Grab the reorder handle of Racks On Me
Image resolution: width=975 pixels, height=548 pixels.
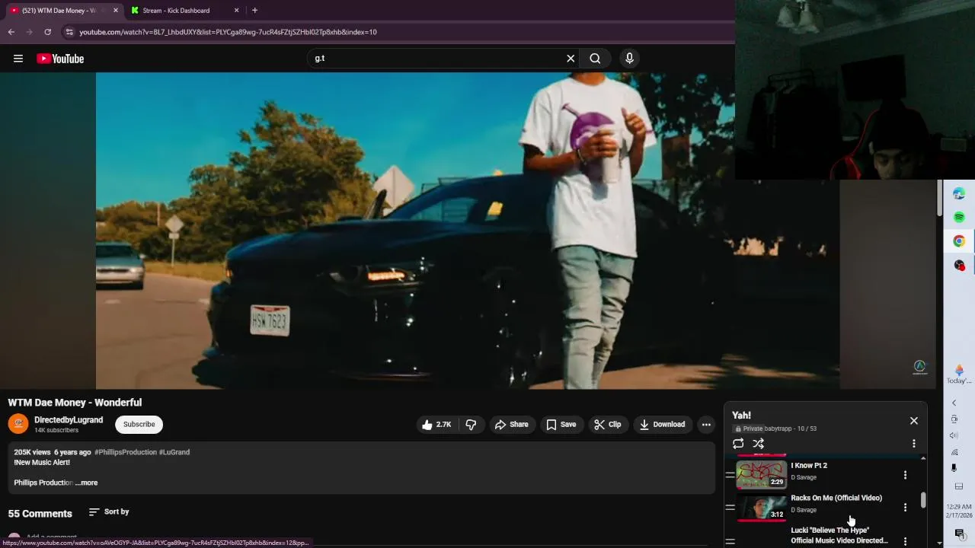pyautogui.click(x=730, y=508)
